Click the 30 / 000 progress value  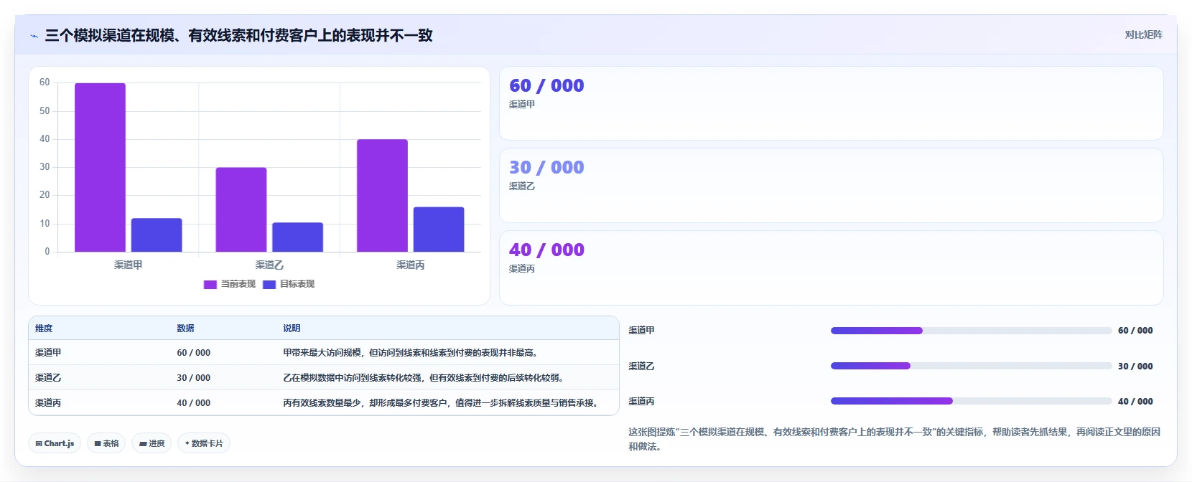point(1135,366)
